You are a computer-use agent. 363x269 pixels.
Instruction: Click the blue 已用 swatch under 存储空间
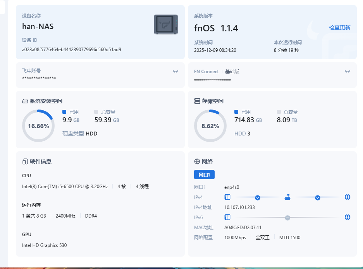coord(236,112)
